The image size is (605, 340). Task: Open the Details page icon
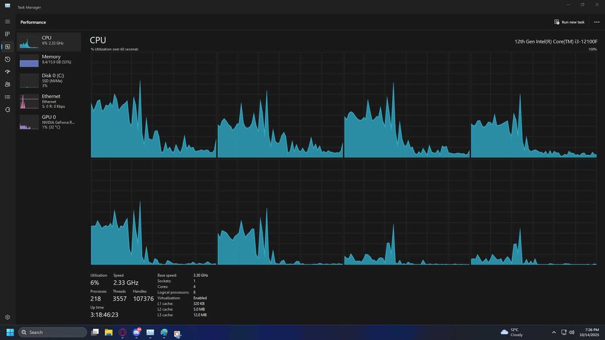pyautogui.click(x=7, y=97)
